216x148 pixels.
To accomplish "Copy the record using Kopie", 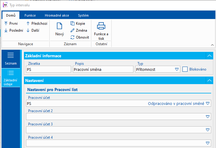I will pos(78,23).
